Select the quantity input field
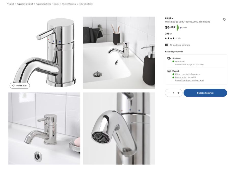Image resolution: width=234 pixels, height=170 pixels. coord(174,93)
